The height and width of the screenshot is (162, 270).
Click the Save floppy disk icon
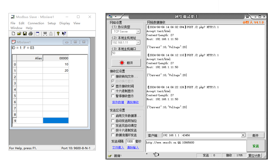[x=25, y=34]
